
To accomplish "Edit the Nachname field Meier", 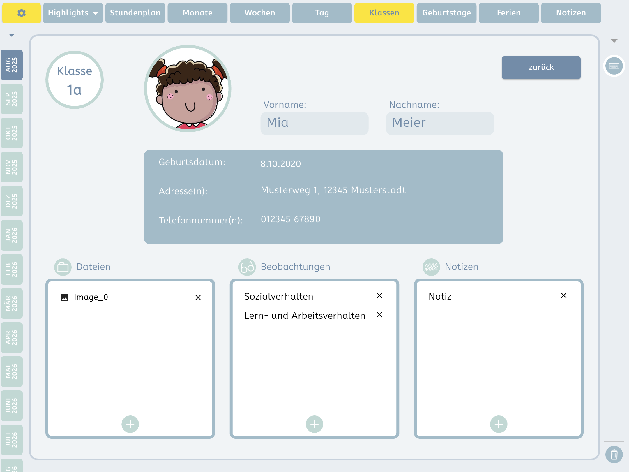I will [x=440, y=124].
